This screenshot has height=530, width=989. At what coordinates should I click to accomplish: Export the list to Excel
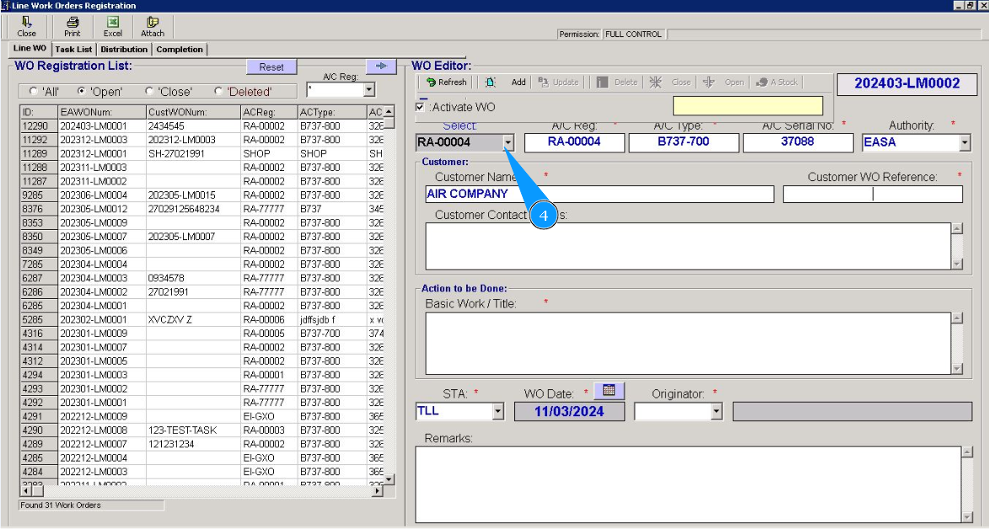click(113, 26)
